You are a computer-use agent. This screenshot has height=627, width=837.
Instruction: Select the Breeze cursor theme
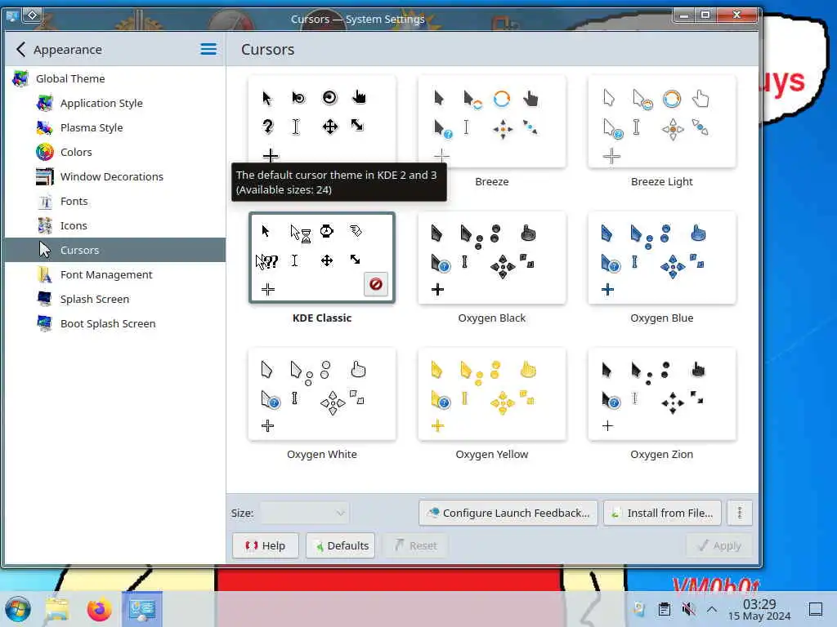(x=491, y=122)
